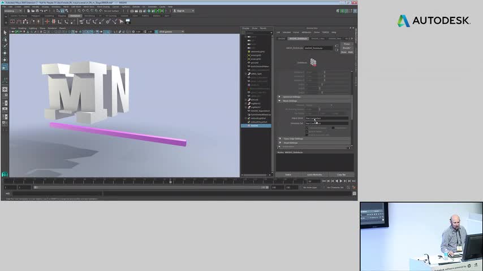Select the arrow Select tool in toolbox
The image size is (483, 271).
[5, 32]
